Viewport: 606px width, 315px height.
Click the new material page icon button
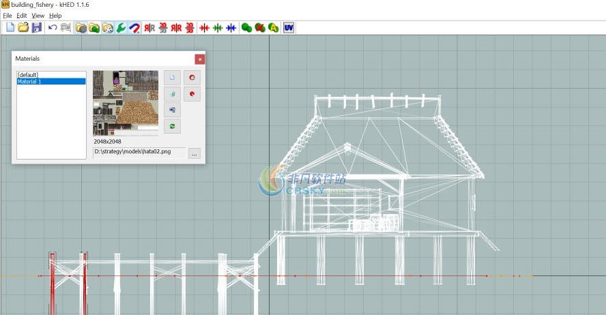click(x=173, y=78)
